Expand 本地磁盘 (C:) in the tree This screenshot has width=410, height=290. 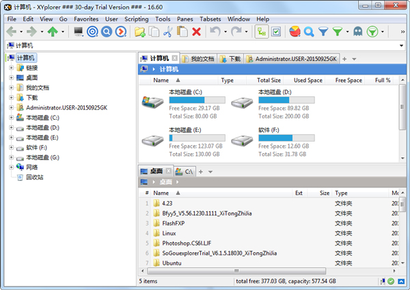coord(11,118)
